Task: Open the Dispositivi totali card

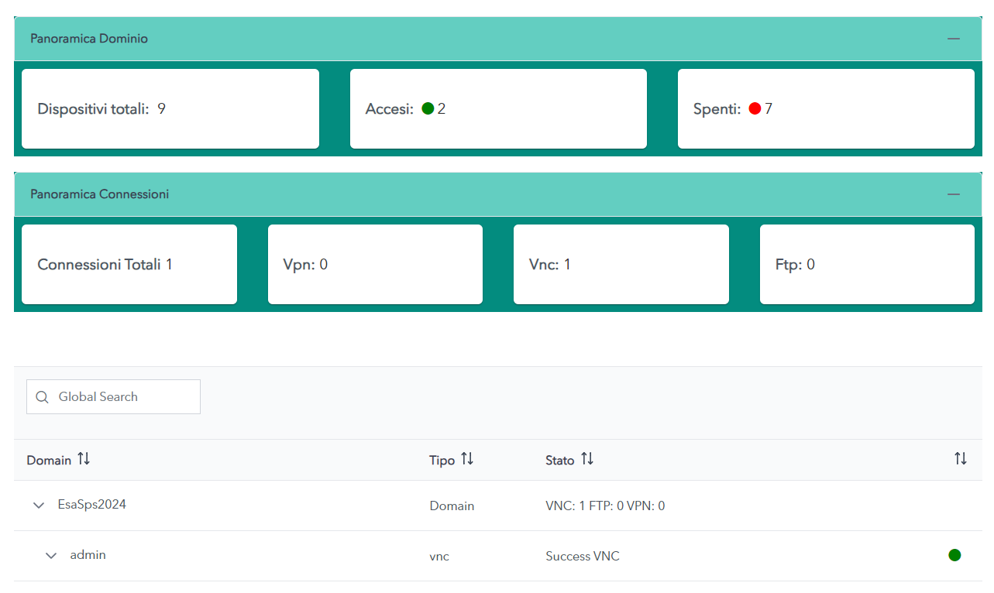Action: pos(170,109)
